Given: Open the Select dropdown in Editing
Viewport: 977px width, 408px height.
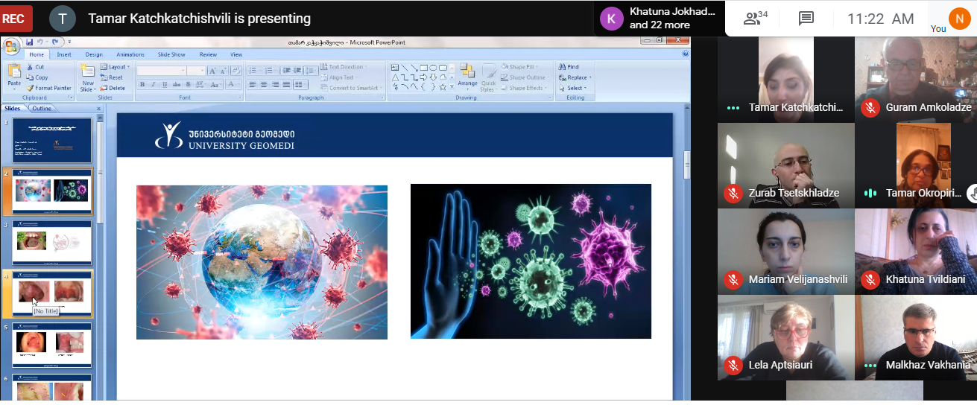Looking at the screenshot, I should click(x=573, y=88).
